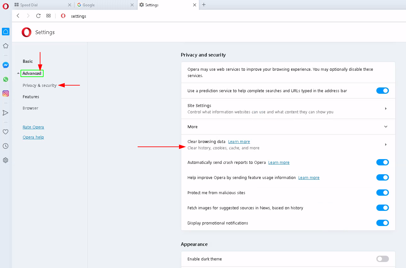This screenshot has height=268, width=406.
Task: Toggle the prediction service switch
Action: tap(382, 91)
